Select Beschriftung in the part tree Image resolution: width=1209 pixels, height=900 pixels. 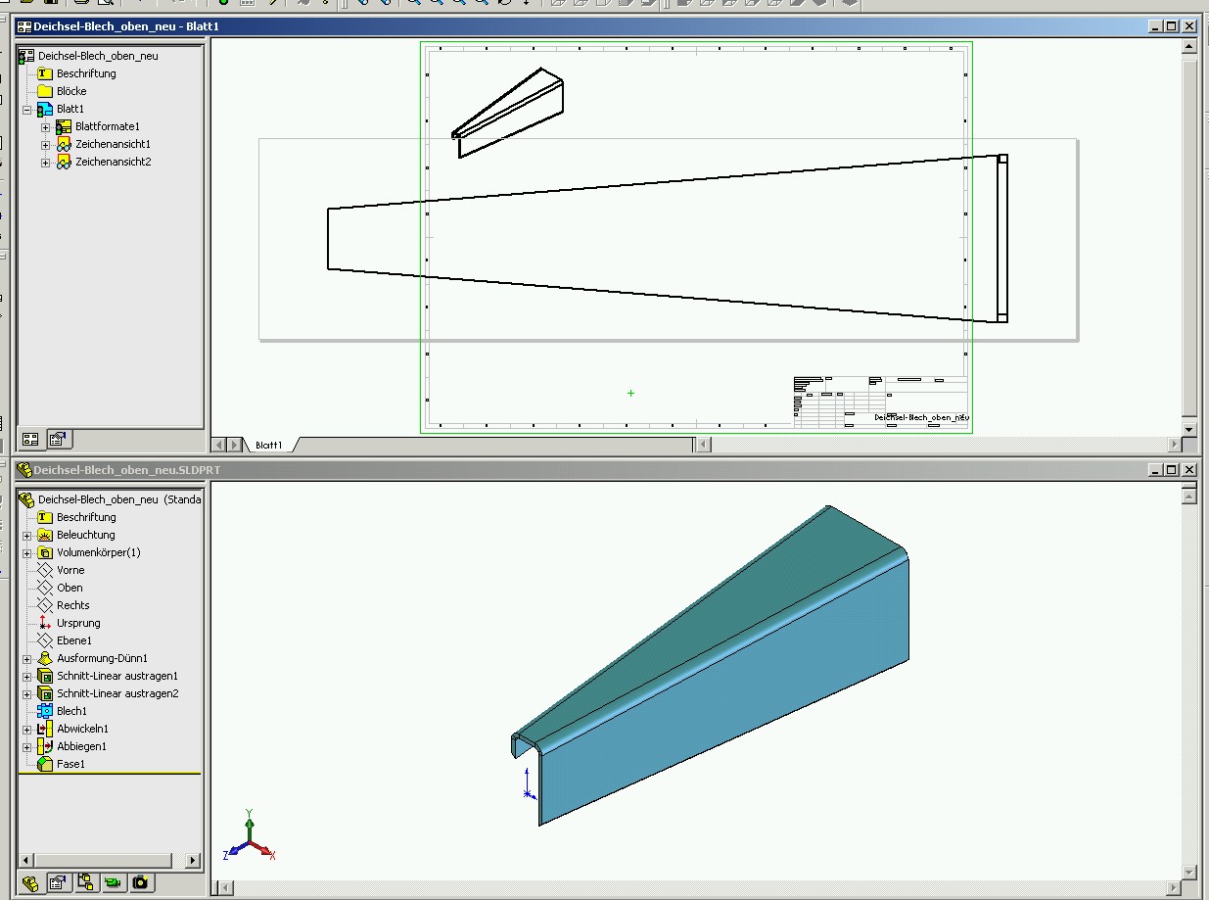86,517
